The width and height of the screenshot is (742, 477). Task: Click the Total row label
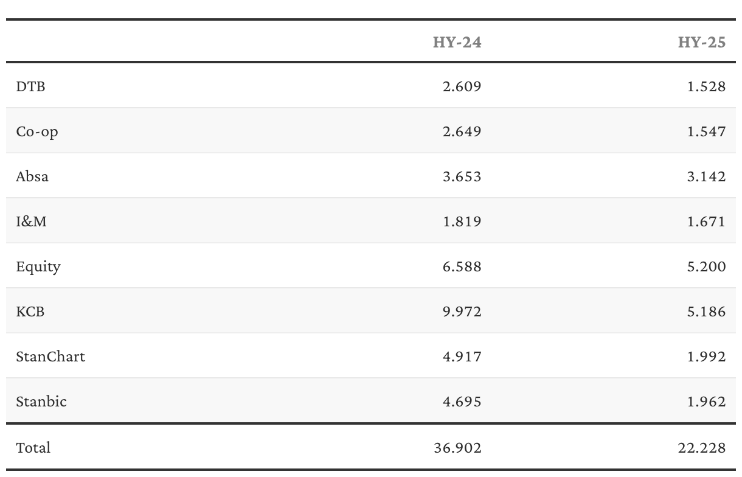(x=33, y=448)
